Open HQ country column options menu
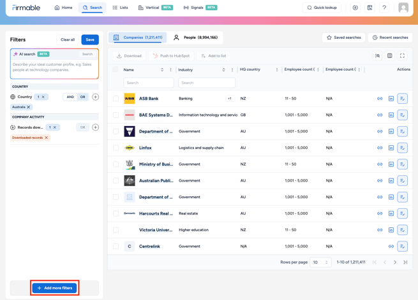 tap(277, 69)
